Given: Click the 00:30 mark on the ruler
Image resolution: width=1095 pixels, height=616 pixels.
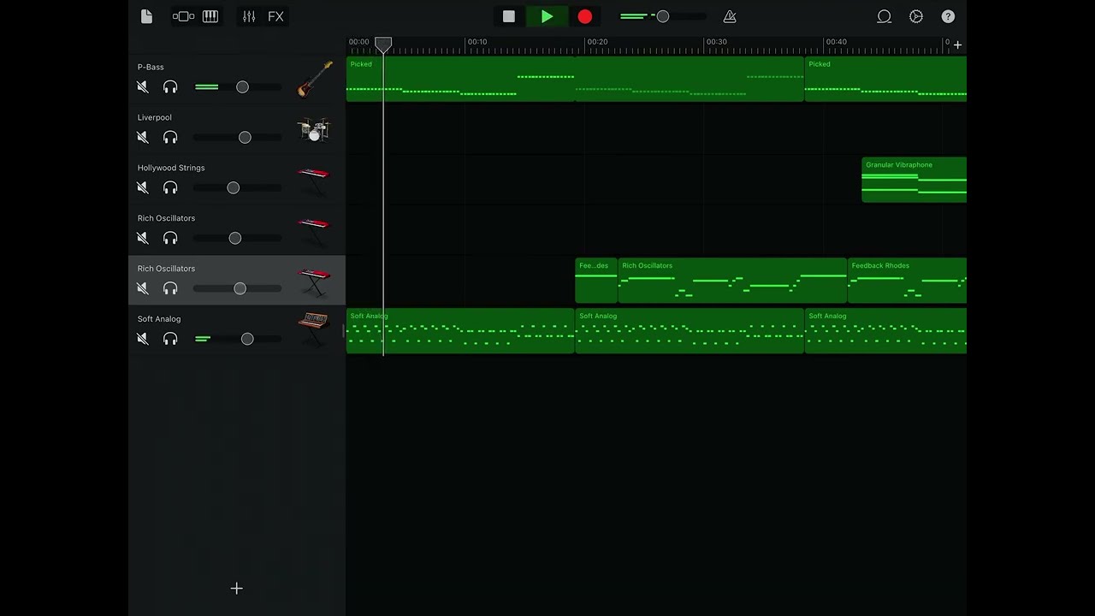Looking at the screenshot, I should 717,42.
